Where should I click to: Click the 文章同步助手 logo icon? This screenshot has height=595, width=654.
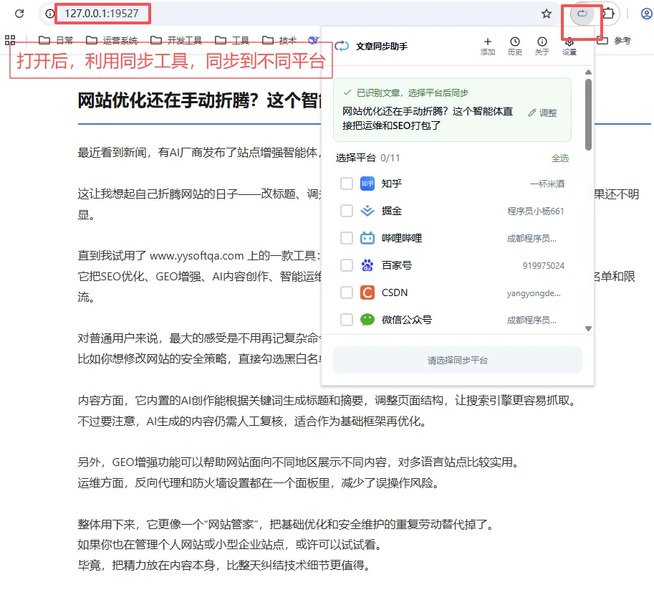tap(342, 47)
